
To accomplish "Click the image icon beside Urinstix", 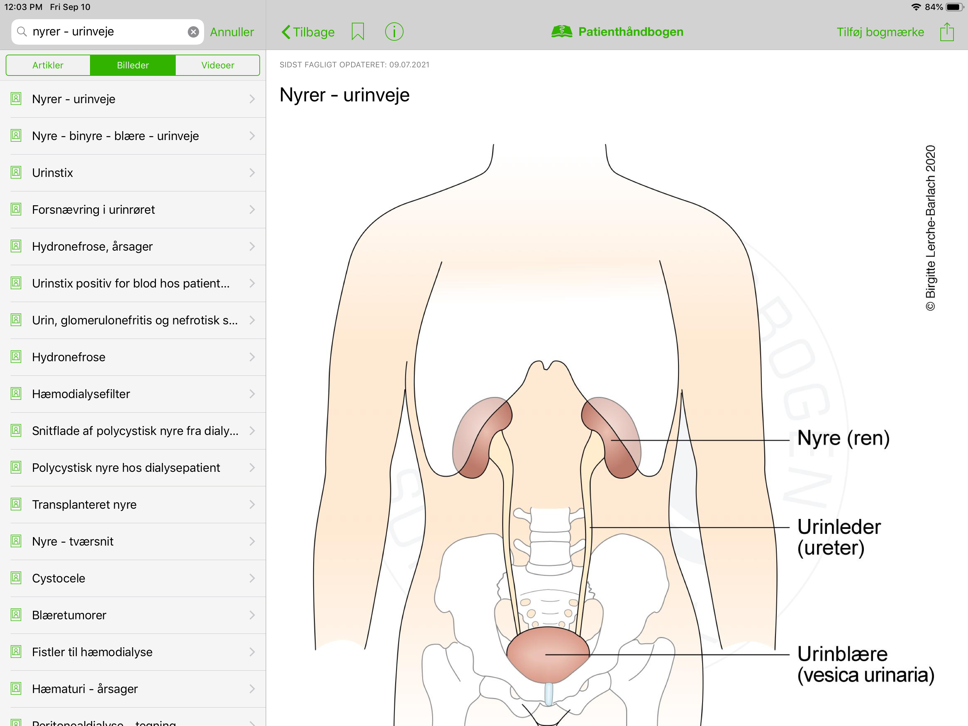I will (x=16, y=173).
